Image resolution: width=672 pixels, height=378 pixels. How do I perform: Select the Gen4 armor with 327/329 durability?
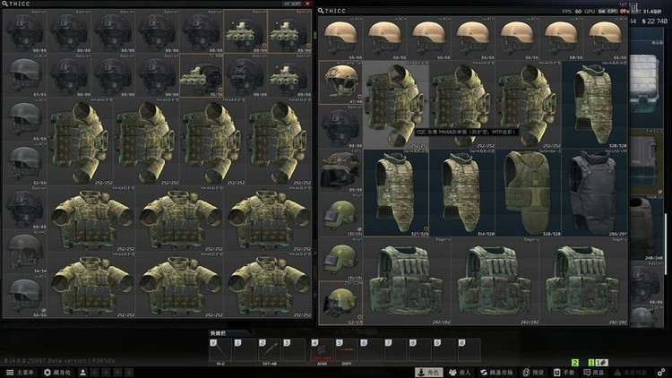click(x=396, y=193)
